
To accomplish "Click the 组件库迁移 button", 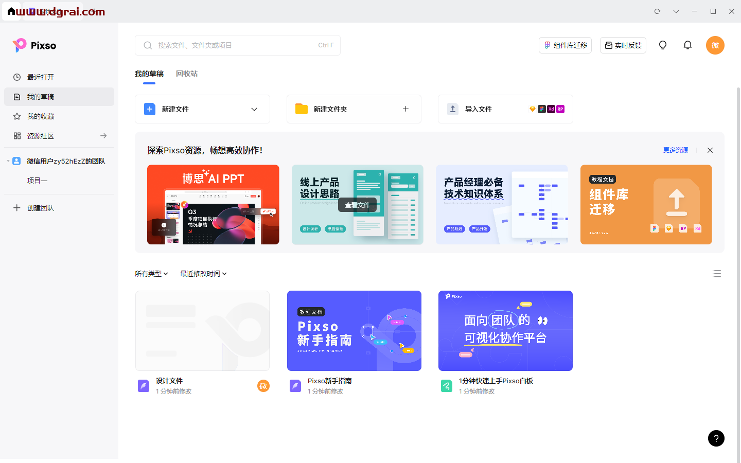I will coord(565,45).
